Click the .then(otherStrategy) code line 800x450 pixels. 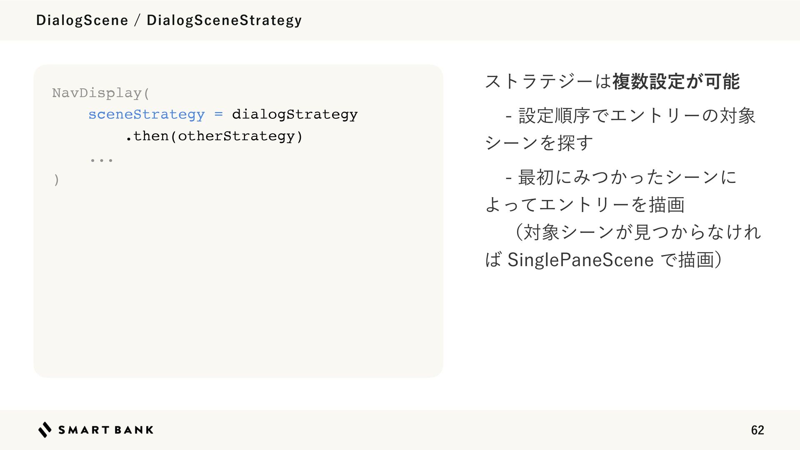coord(214,136)
